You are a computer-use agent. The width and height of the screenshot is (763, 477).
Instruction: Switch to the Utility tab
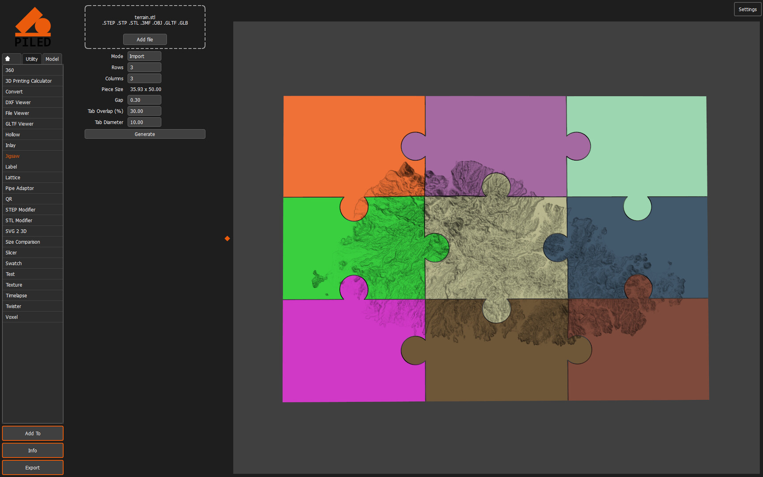click(x=32, y=59)
